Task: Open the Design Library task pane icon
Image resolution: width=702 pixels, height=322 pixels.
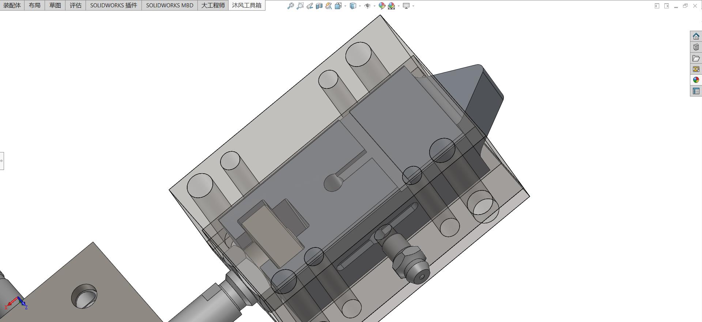Action: tap(696, 47)
